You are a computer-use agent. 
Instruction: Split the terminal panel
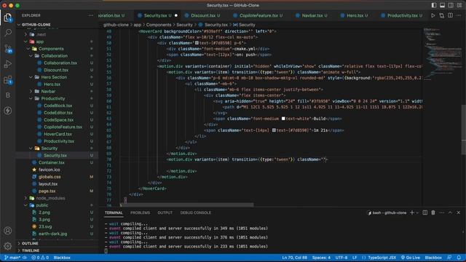[x=425, y=213]
